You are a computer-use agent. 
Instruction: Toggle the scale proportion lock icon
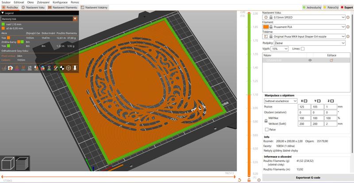pyautogui.click(x=266, y=121)
